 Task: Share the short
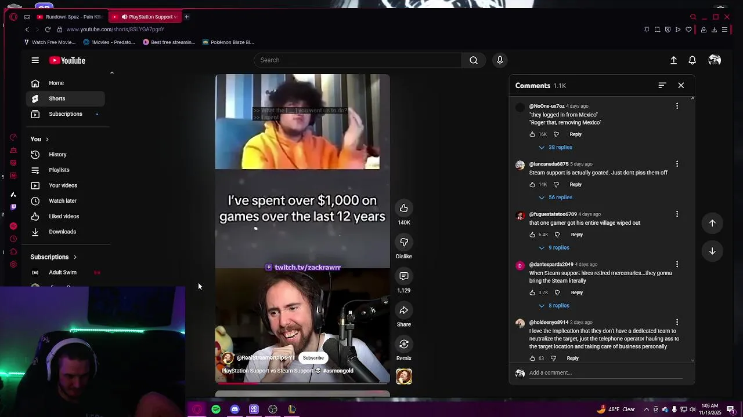(x=404, y=310)
